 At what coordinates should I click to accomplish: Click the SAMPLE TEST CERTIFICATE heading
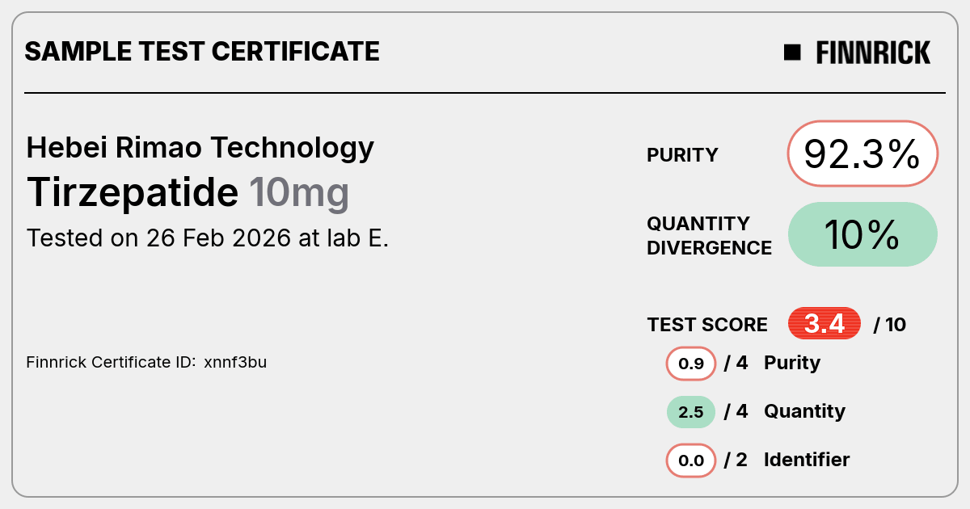pyautogui.click(x=202, y=52)
